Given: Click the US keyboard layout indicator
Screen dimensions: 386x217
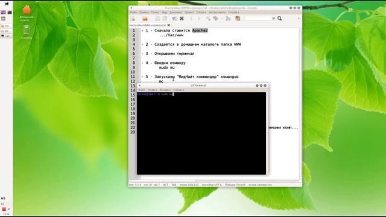Looking at the screenshot, I should pos(3,198).
